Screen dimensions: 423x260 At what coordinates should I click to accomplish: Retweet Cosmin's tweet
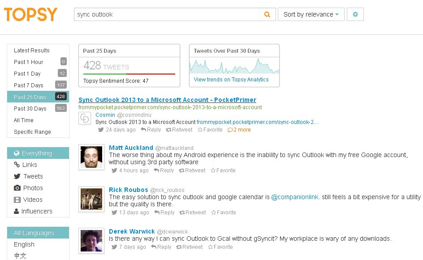tap(179, 130)
